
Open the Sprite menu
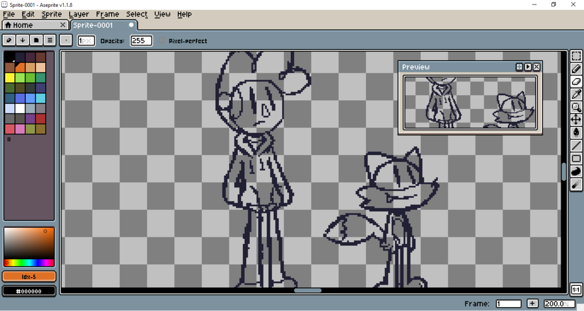coord(51,14)
